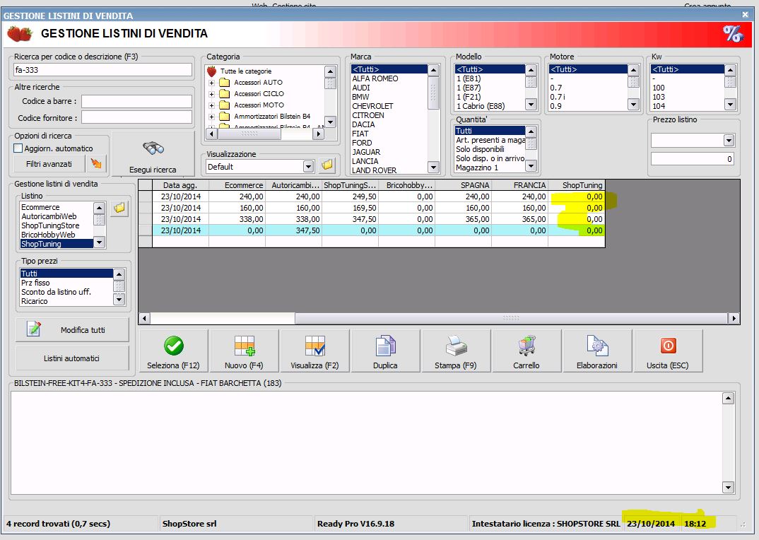The width and height of the screenshot is (759, 540).
Task: Select ShopTuningStore in Listino list
Action: coord(57,225)
